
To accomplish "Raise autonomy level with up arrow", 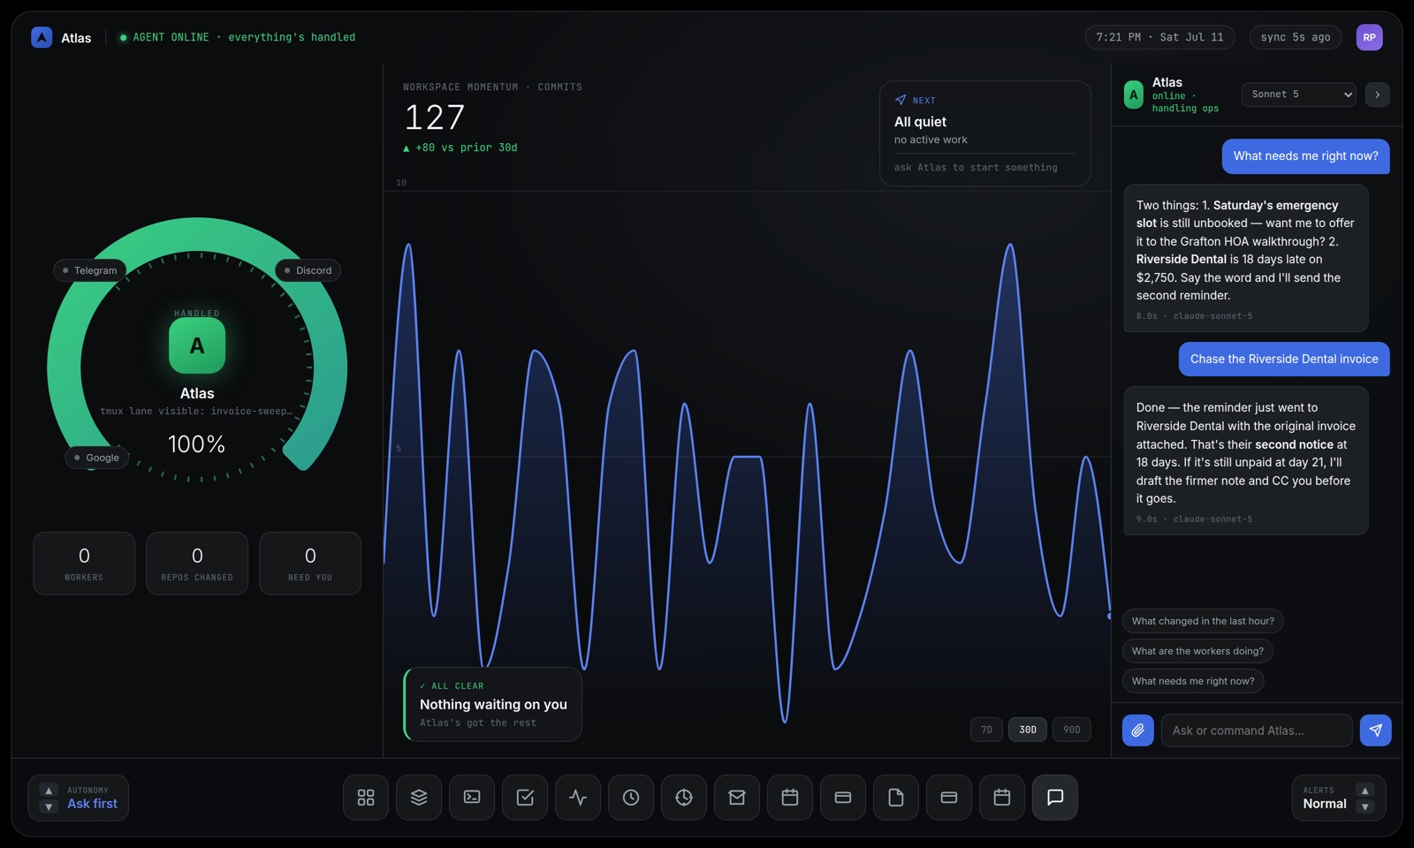I will click(x=49, y=791).
